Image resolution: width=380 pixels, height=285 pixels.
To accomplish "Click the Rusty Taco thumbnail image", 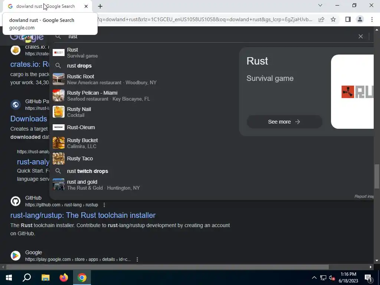I will (x=59, y=158).
